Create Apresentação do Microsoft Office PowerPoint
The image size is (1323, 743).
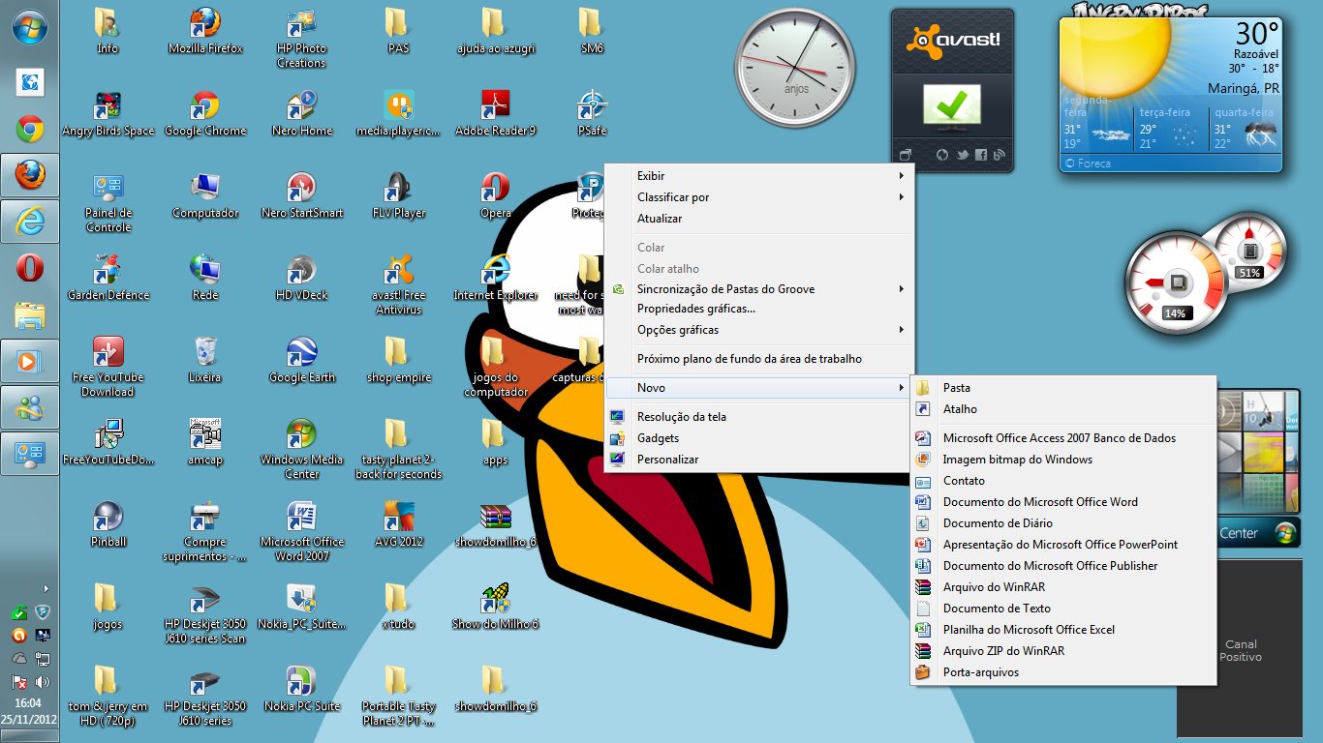point(1063,545)
